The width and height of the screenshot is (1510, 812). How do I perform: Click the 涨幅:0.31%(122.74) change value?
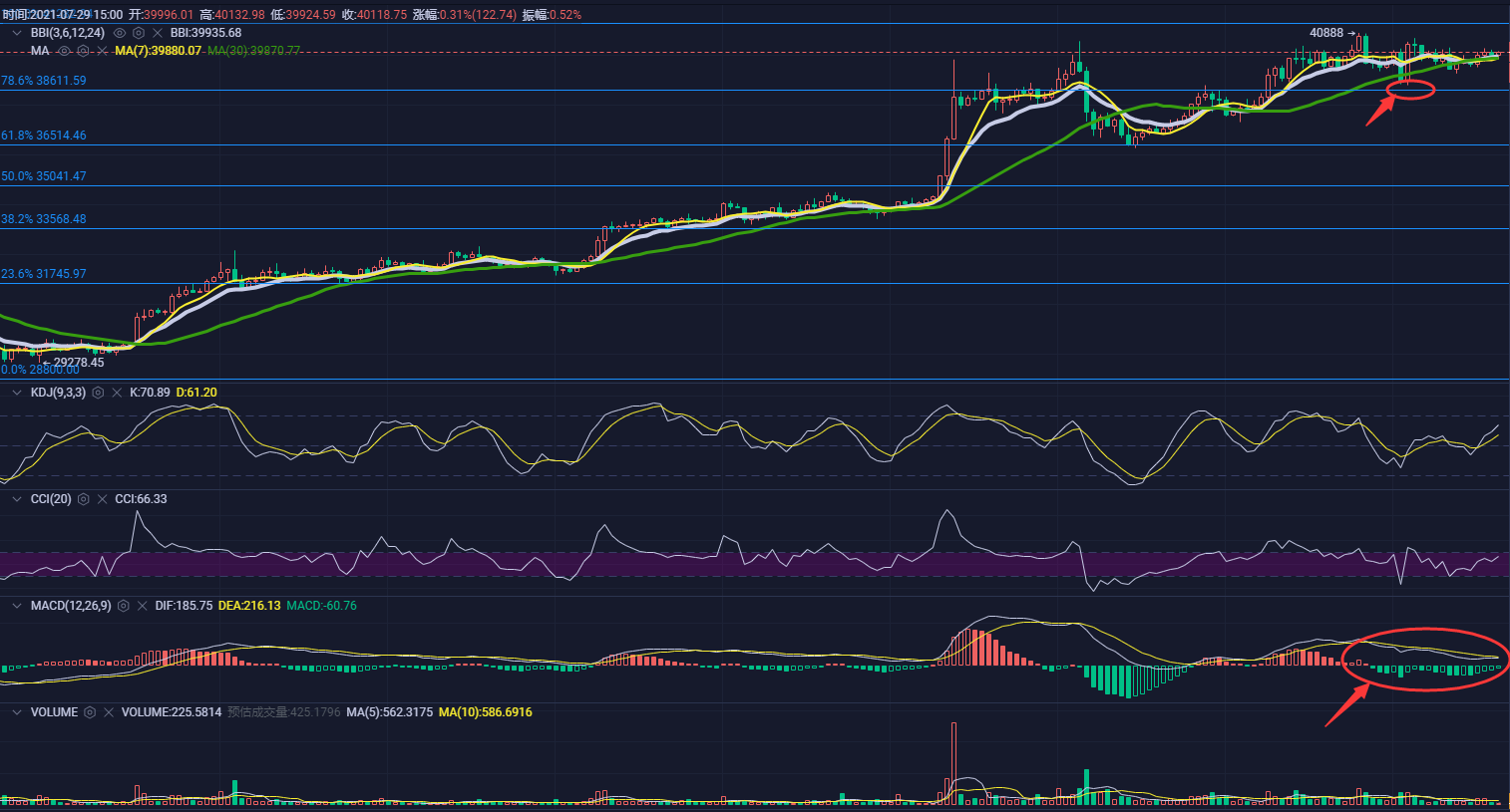tap(464, 15)
